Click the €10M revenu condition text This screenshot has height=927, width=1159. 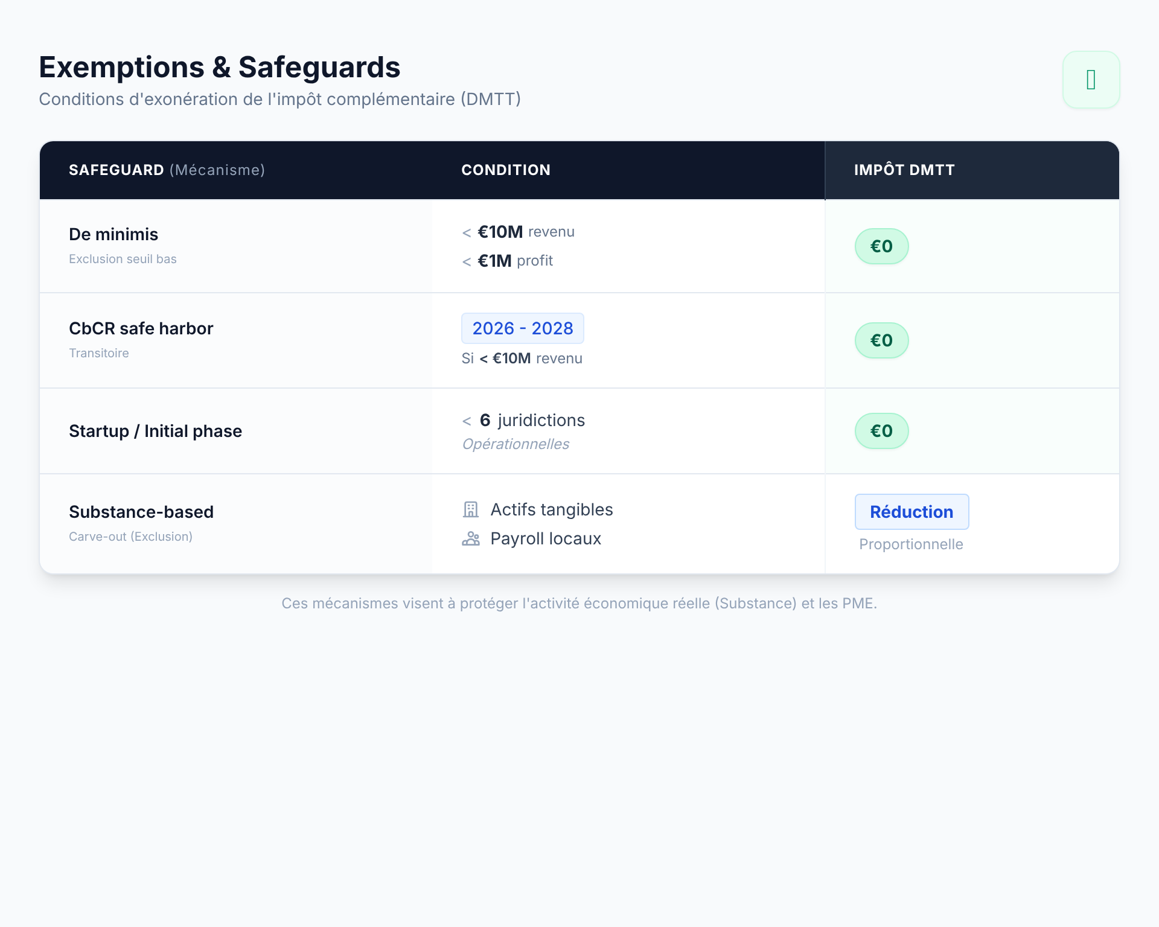[x=525, y=232]
